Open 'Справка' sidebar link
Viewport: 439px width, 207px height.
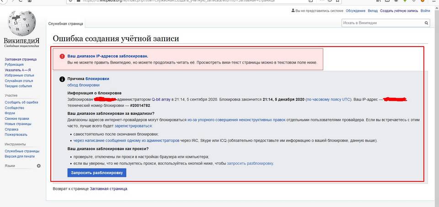coord(11,129)
